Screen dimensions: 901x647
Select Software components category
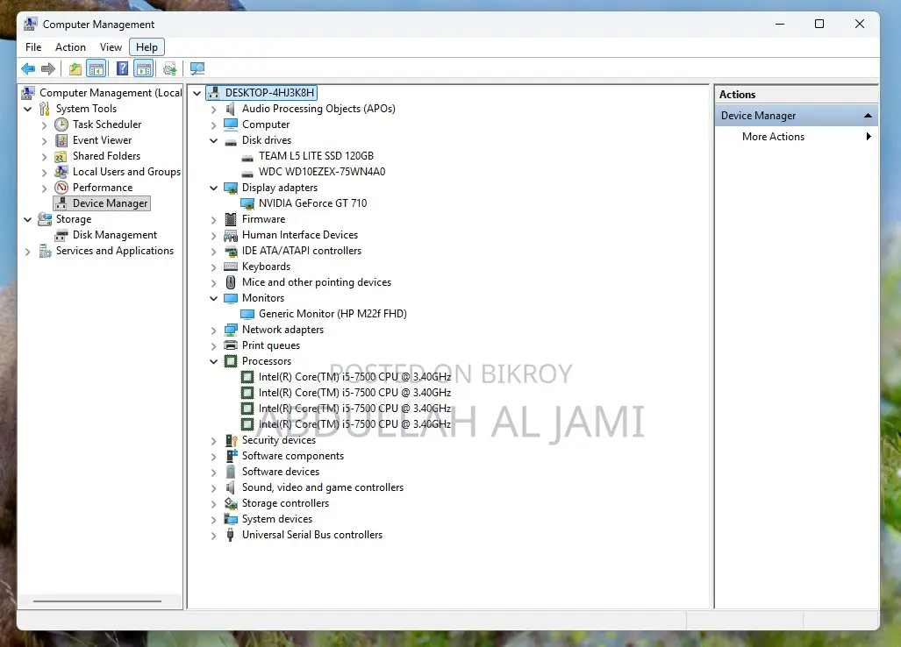pos(292,456)
